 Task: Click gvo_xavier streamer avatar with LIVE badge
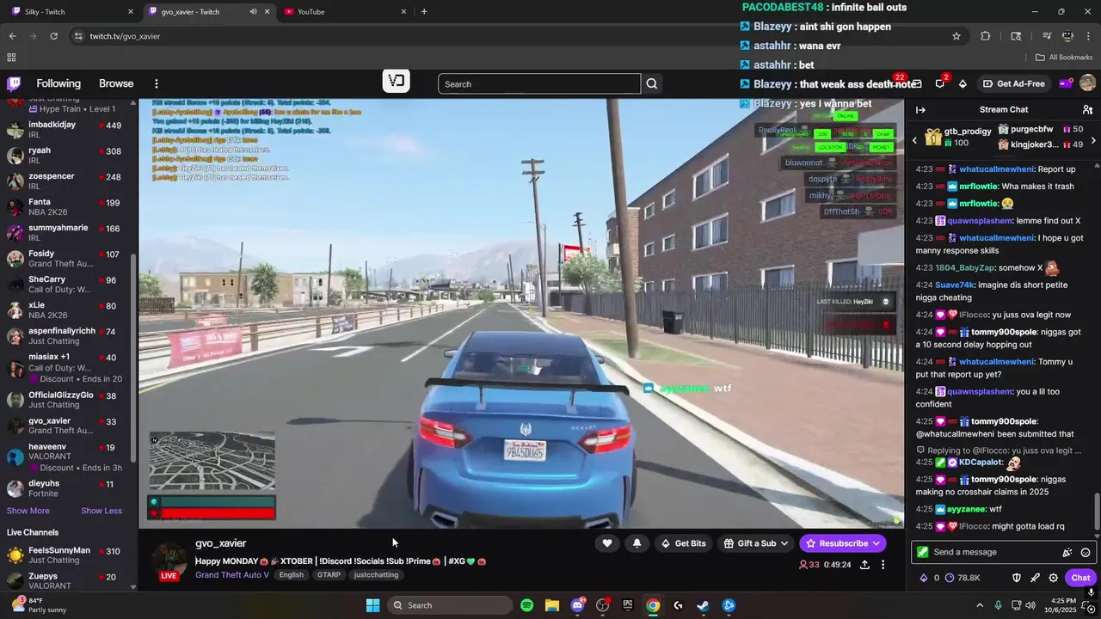[x=169, y=561]
